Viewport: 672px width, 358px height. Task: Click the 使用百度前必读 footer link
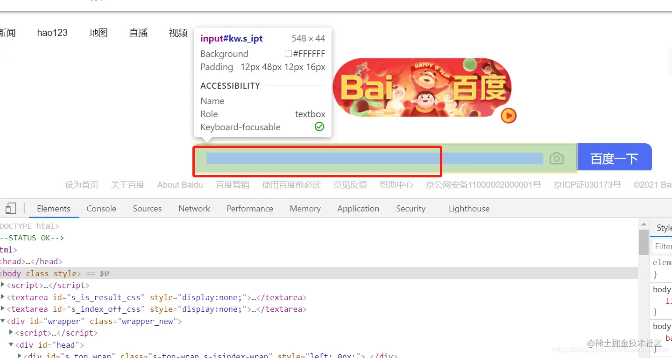291,185
